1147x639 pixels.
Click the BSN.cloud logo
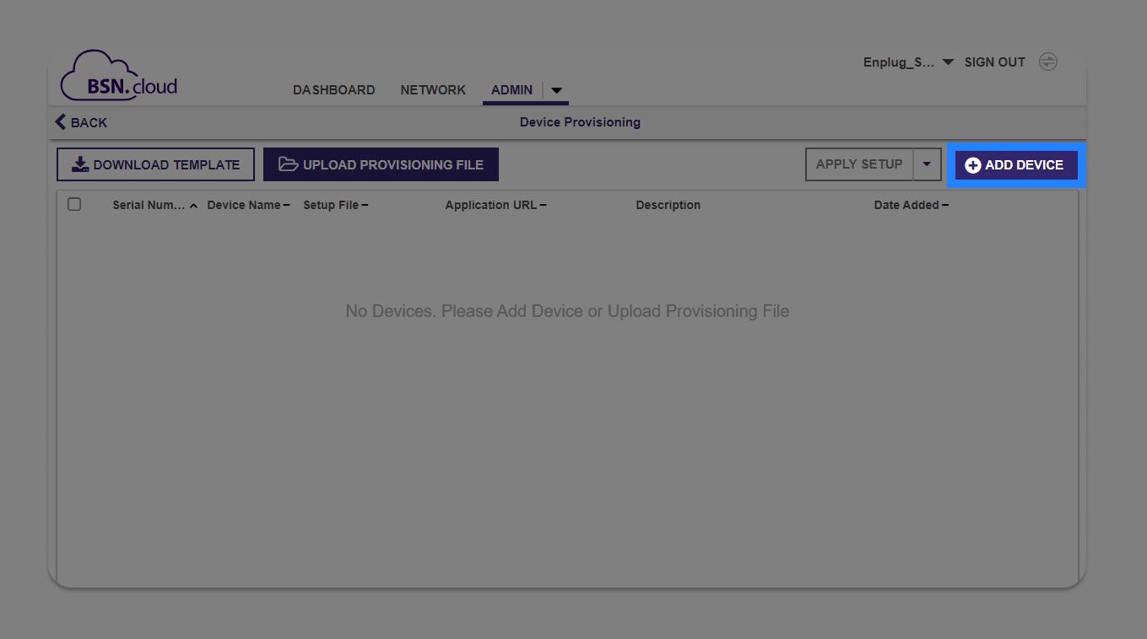118,75
